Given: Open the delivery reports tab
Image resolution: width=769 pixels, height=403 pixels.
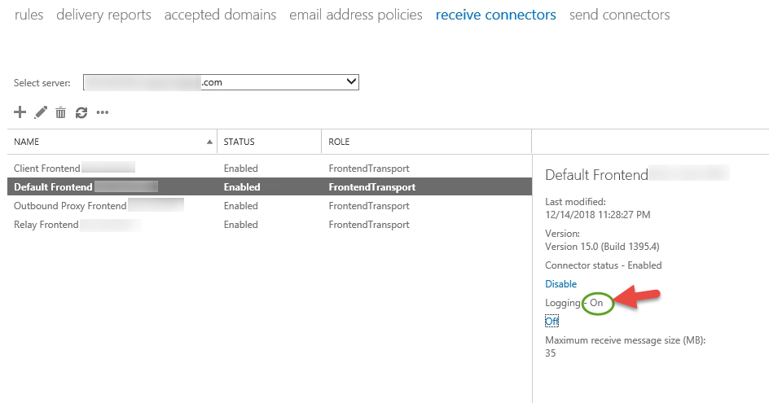Looking at the screenshot, I should point(103,15).
